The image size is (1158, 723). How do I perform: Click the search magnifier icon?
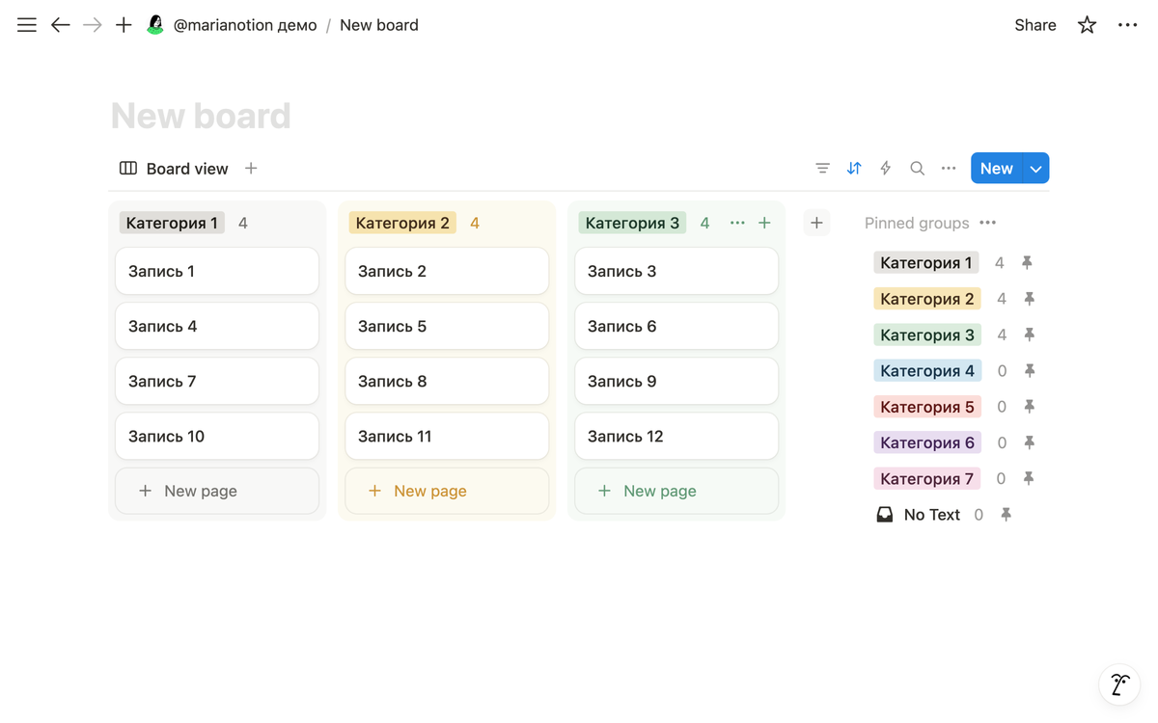[x=917, y=169]
